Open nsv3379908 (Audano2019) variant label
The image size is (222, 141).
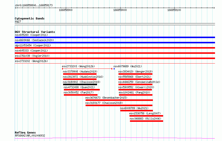(x=80, y=71)
